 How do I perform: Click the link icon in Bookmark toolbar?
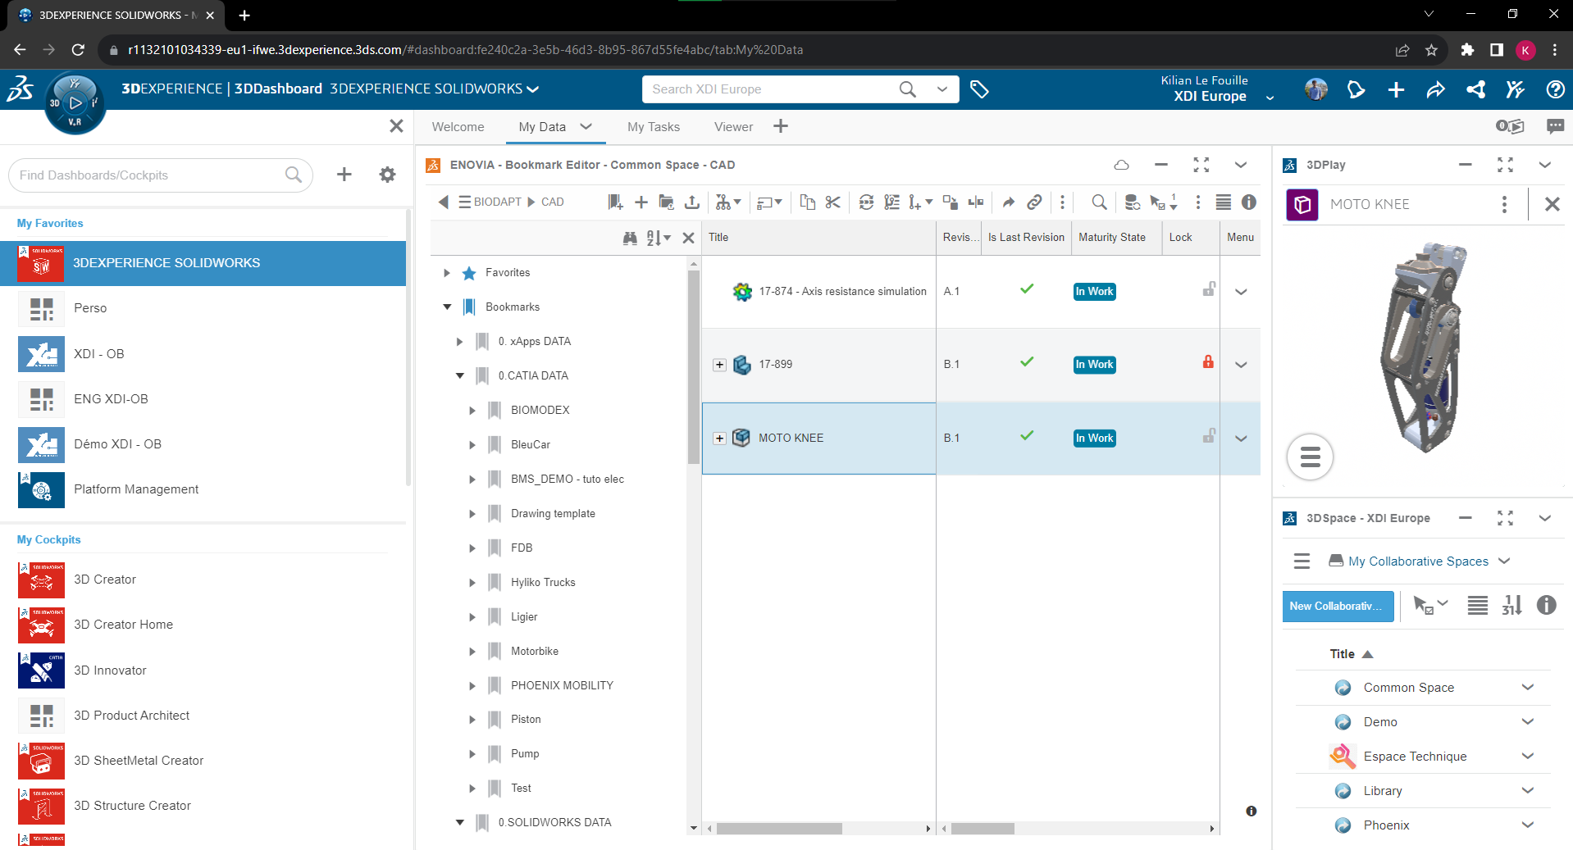(x=1034, y=202)
